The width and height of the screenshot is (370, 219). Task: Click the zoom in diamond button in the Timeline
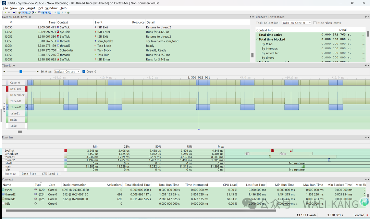[37, 71]
